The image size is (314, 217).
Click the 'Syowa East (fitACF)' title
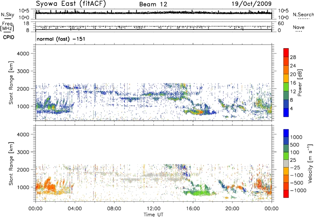tap(71, 4)
